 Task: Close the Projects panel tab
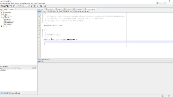click(x=14, y=9)
